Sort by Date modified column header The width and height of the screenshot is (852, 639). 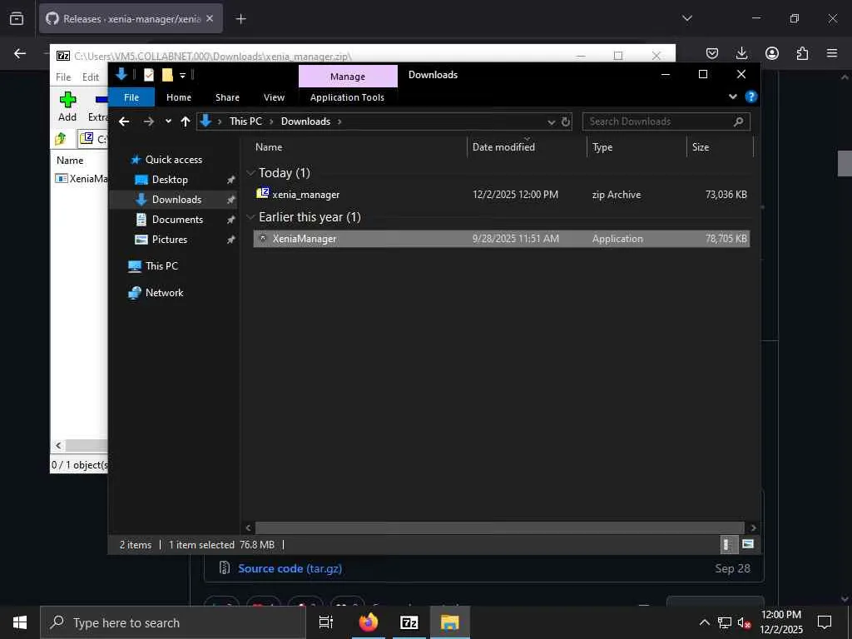coord(527,147)
